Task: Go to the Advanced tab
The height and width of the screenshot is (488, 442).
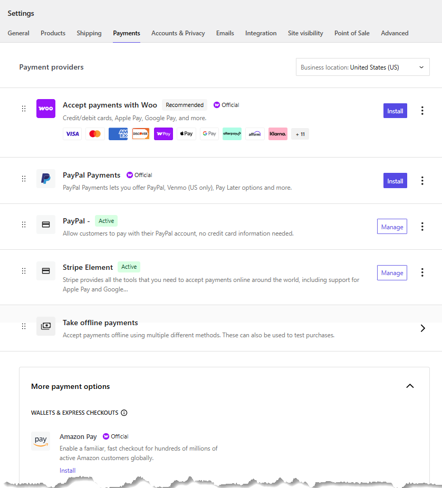Action: coord(395,33)
